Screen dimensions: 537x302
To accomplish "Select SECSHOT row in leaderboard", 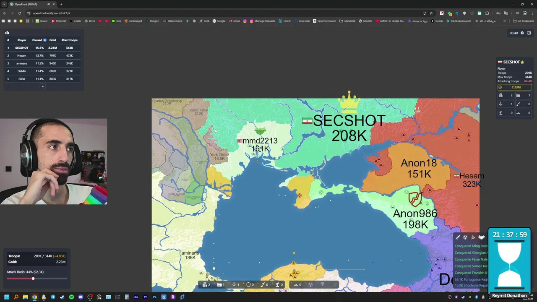I will pos(42,48).
